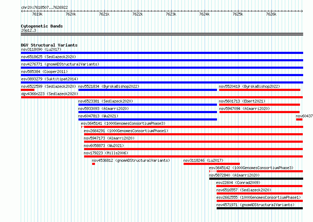Select the blue bar under esv3893279
This screenshot has width=313, height=222.
tap(162, 82)
